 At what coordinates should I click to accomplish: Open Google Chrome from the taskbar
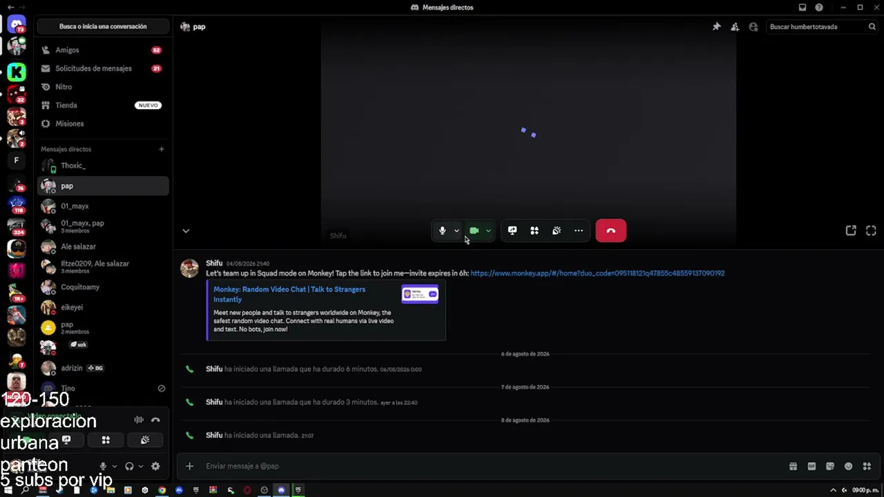coord(162,490)
